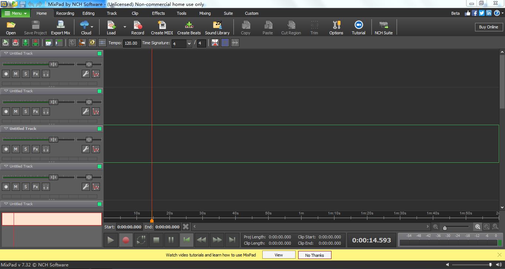Click the Tempo input field
This screenshot has width=505, height=269.
pos(131,43)
